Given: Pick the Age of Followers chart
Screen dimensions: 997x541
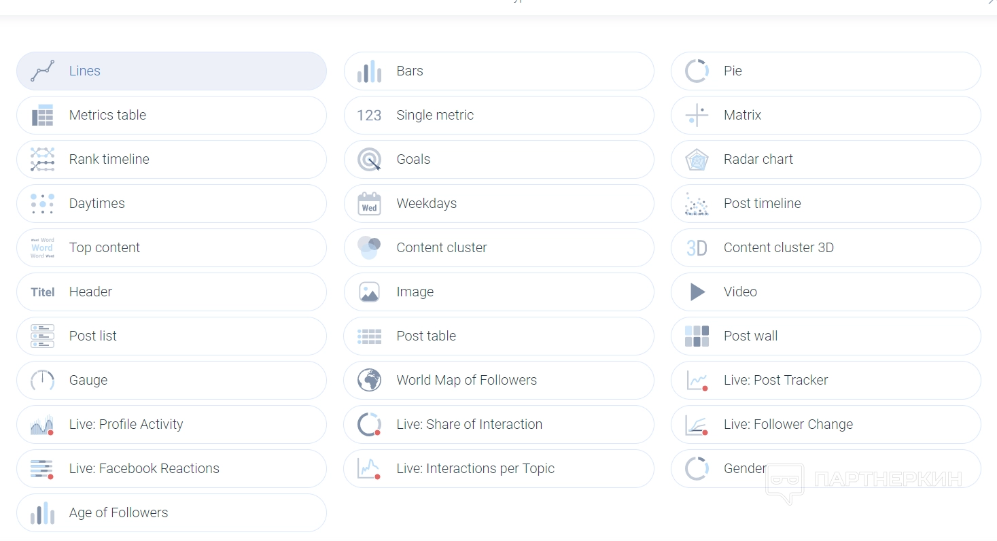Looking at the screenshot, I should click(x=118, y=513).
